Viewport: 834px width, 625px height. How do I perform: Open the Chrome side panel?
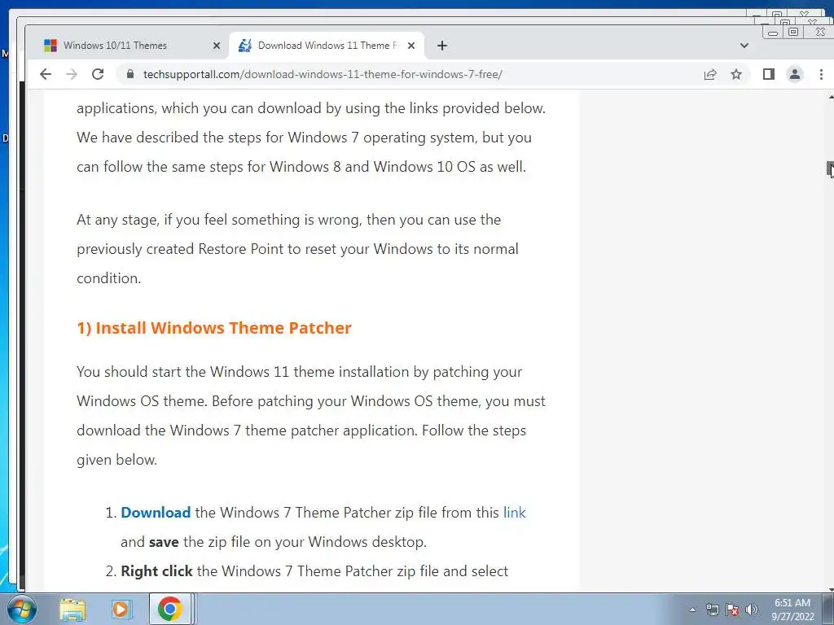pyautogui.click(x=769, y=74)
